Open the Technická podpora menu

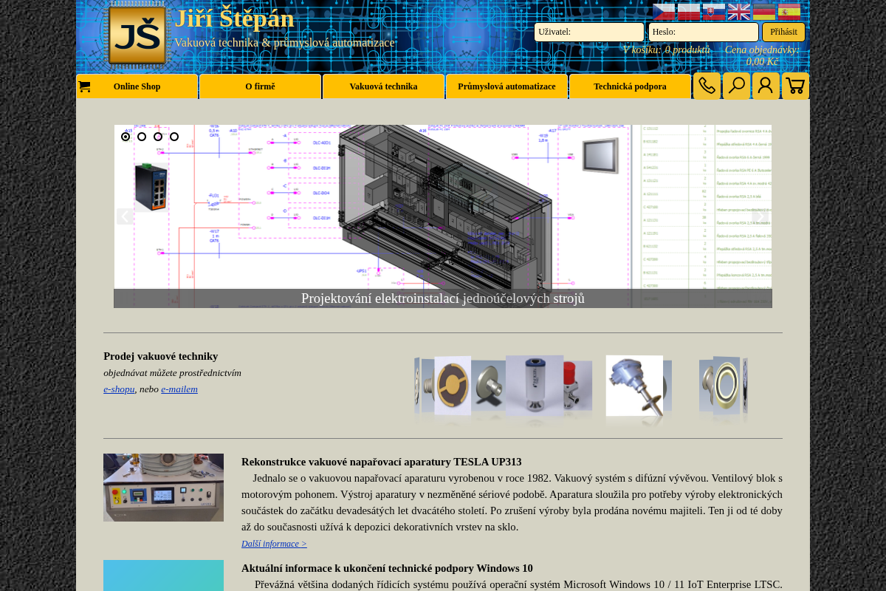[630, 86]
